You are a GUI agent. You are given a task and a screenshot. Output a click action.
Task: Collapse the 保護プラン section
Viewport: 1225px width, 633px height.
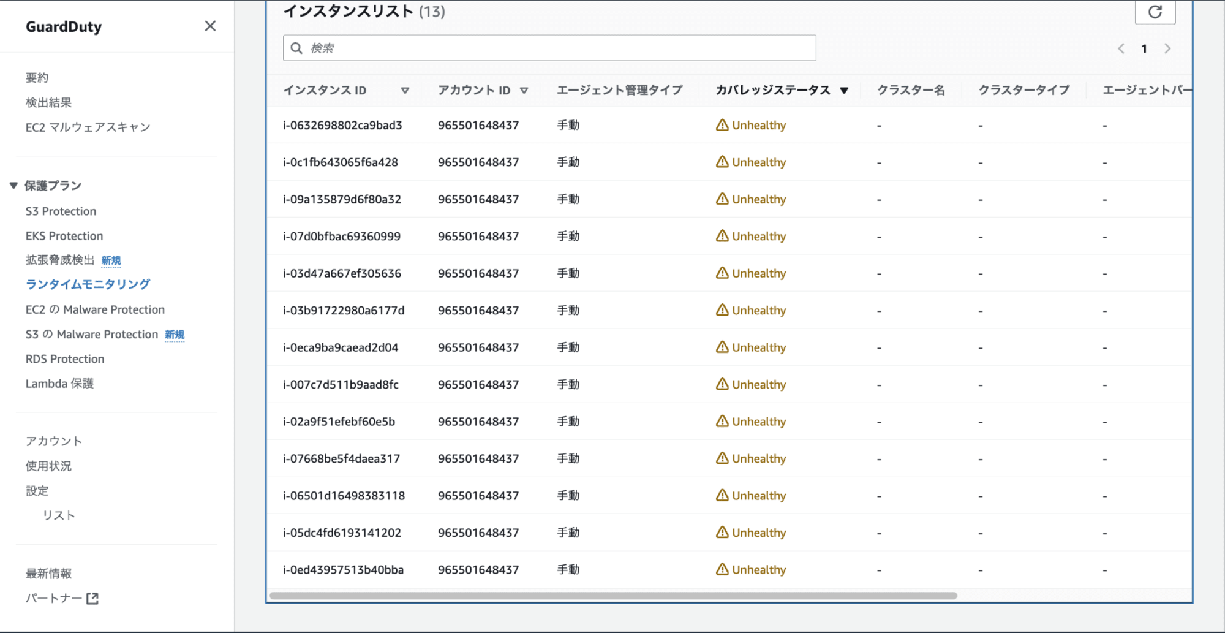[13, 185]
